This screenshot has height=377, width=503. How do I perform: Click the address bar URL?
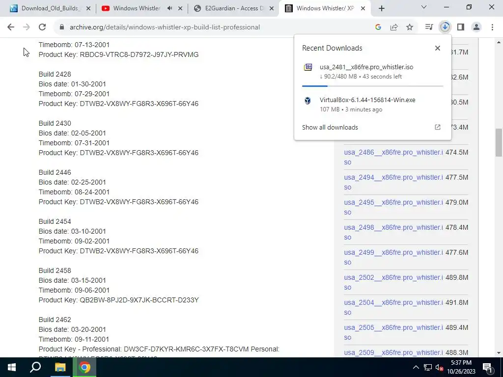(165, 27)
